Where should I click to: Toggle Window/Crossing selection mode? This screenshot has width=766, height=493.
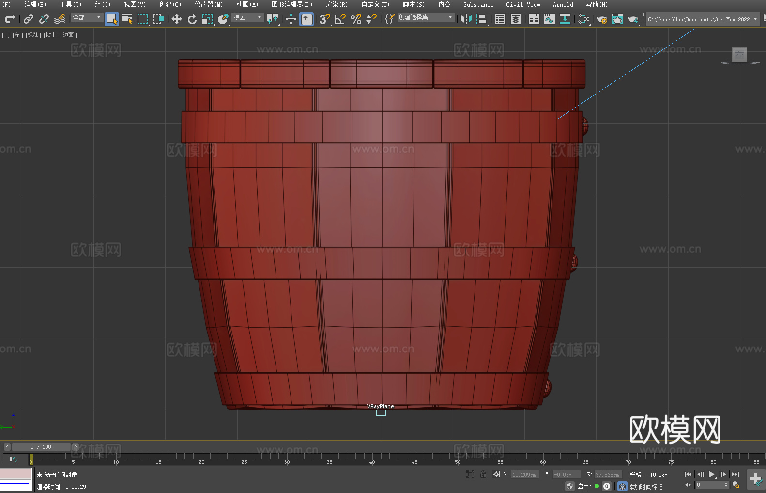158,19
